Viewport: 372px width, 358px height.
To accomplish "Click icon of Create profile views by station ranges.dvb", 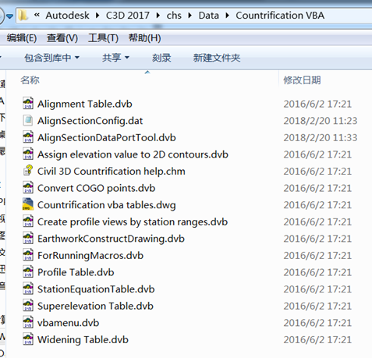I will pyautogui.click(x=28, y=222).
